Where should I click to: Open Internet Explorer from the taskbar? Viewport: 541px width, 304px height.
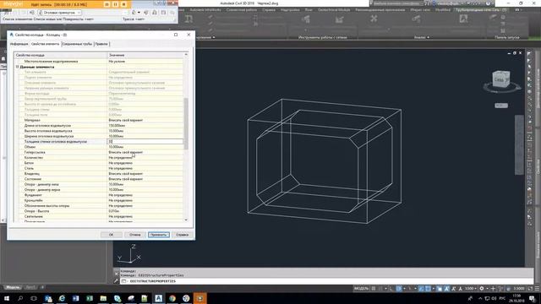[62, 298]
